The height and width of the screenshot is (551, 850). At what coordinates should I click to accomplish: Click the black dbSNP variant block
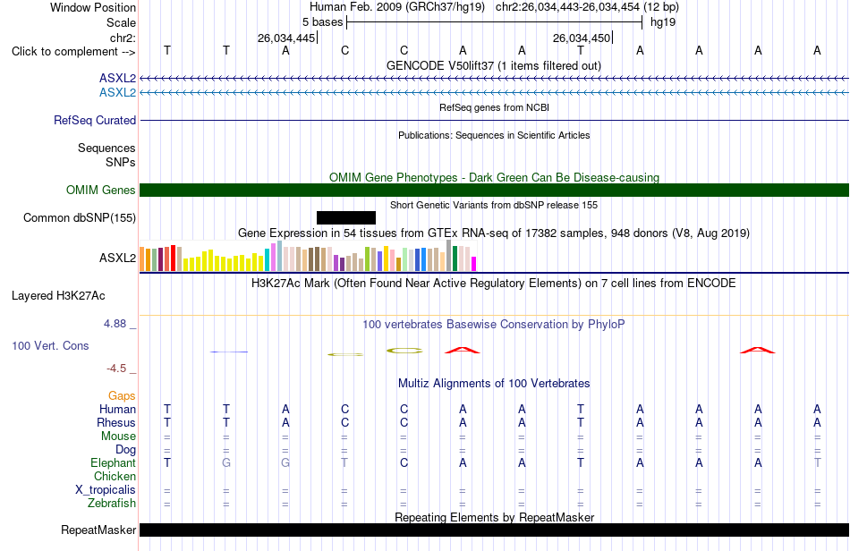point(346,217)
